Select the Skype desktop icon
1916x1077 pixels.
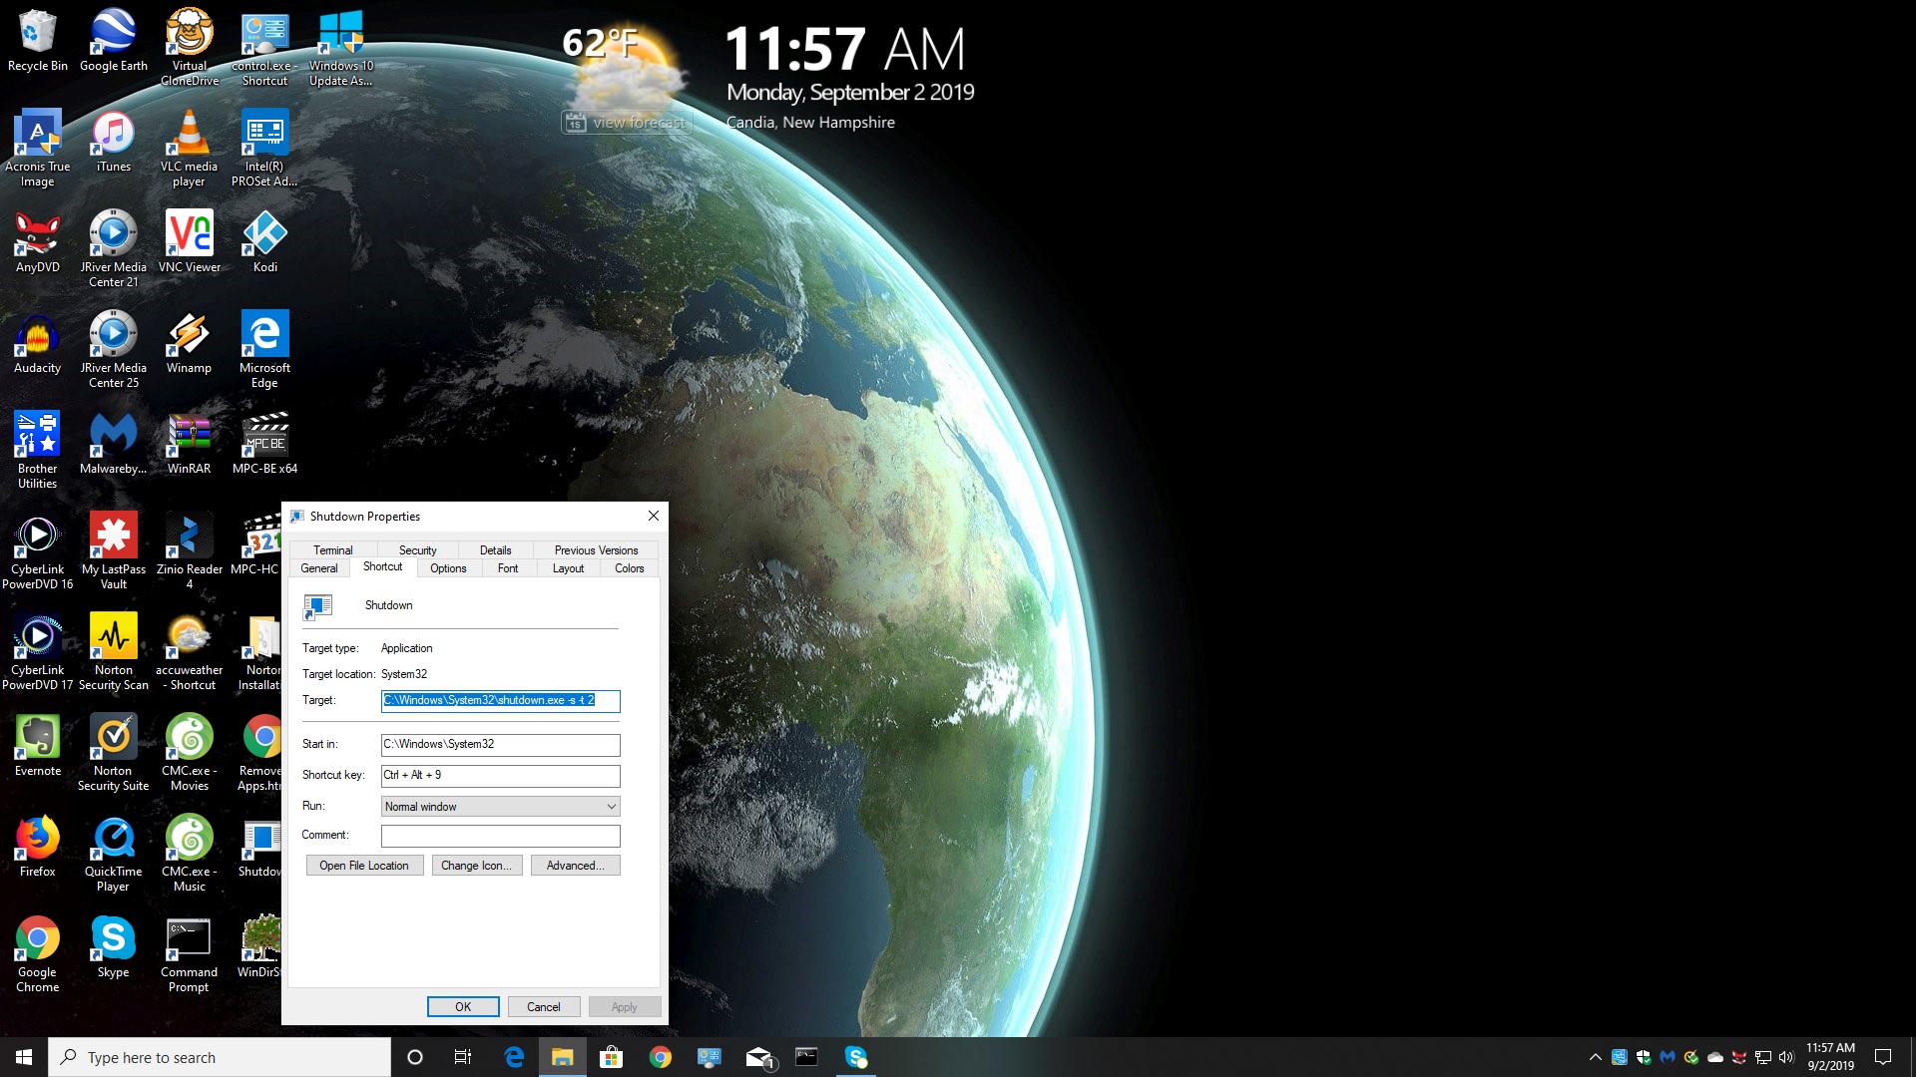coord(114,947)
